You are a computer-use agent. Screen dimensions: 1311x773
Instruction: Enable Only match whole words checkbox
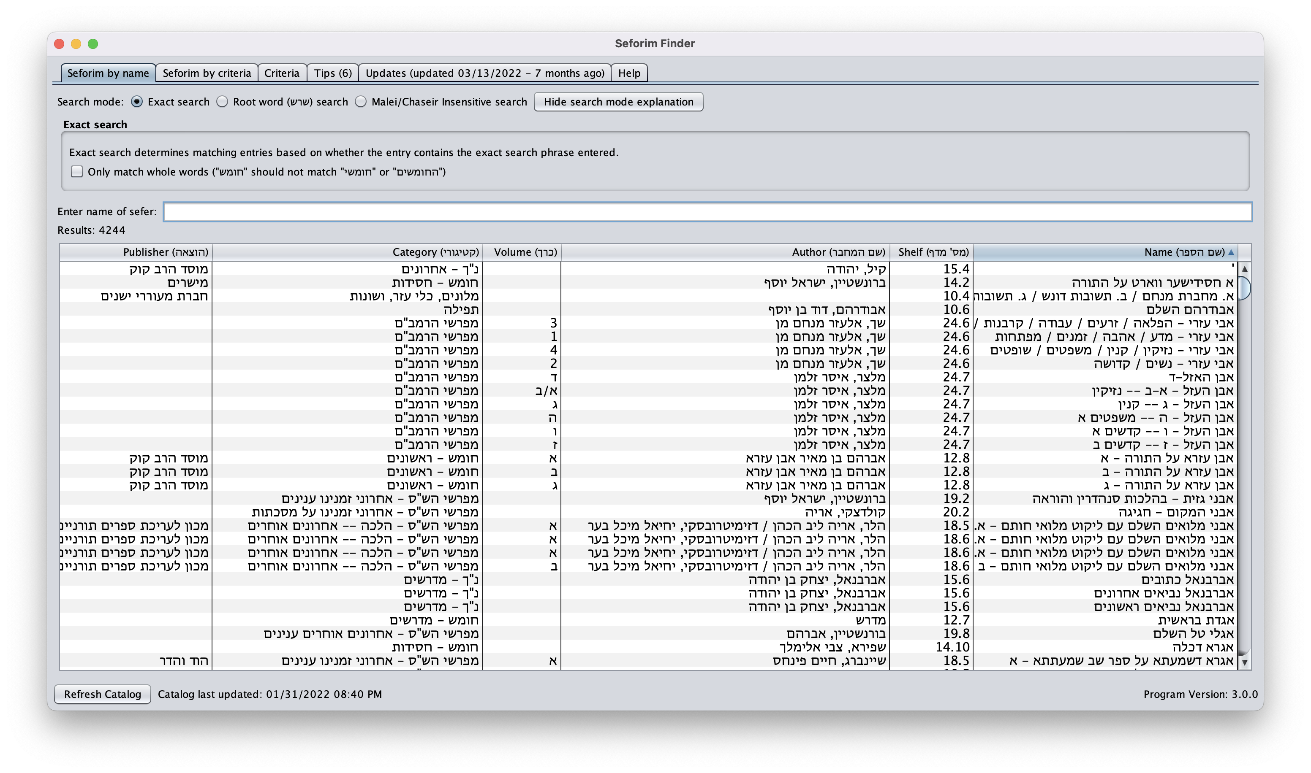tap(77, 171)
